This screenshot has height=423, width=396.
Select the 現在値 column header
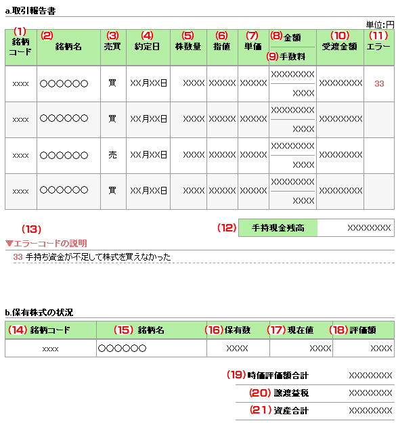(x=301, y=330)
